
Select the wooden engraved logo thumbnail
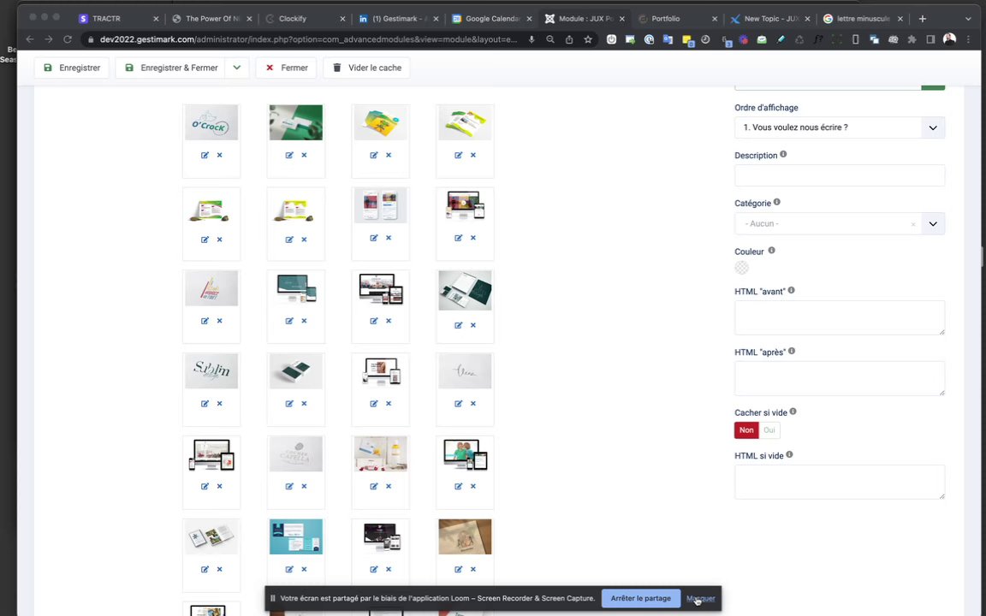pyautogui.click(x=465, y=536)
